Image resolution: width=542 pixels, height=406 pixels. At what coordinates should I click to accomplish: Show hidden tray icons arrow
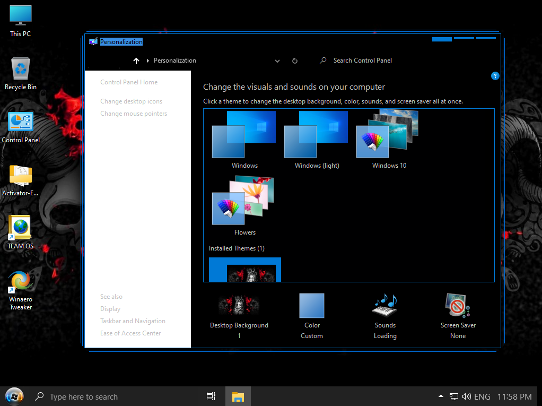pos(441,396)
